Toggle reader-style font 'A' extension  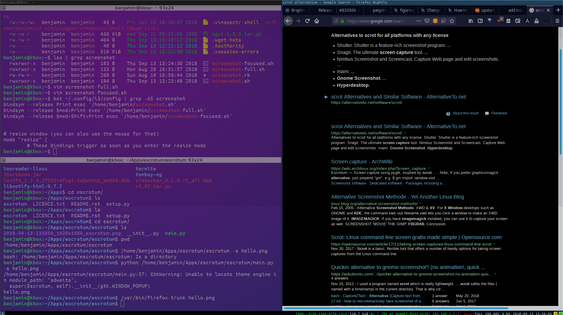click(527, 21)
